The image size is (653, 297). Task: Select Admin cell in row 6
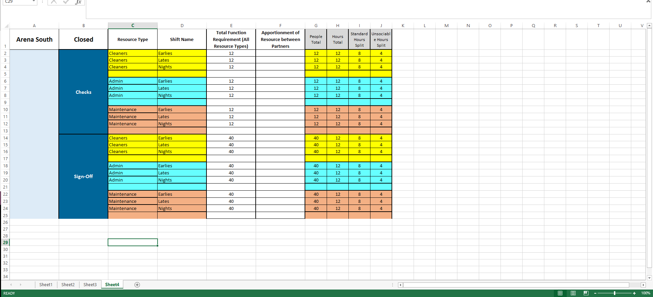click(x=133, y=81)
